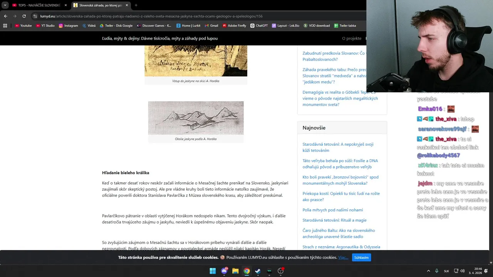
Task: Open the Strach z neznáma: Argonautika link
Action: (x=341, y=247)
